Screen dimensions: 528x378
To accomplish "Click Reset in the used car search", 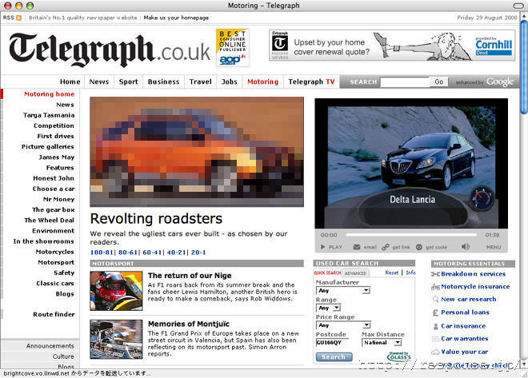I will coord(392,273).
